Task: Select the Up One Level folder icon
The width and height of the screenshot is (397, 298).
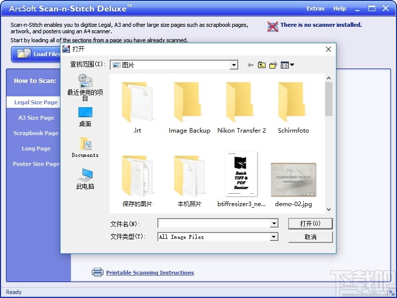Action: pos(262,65)
